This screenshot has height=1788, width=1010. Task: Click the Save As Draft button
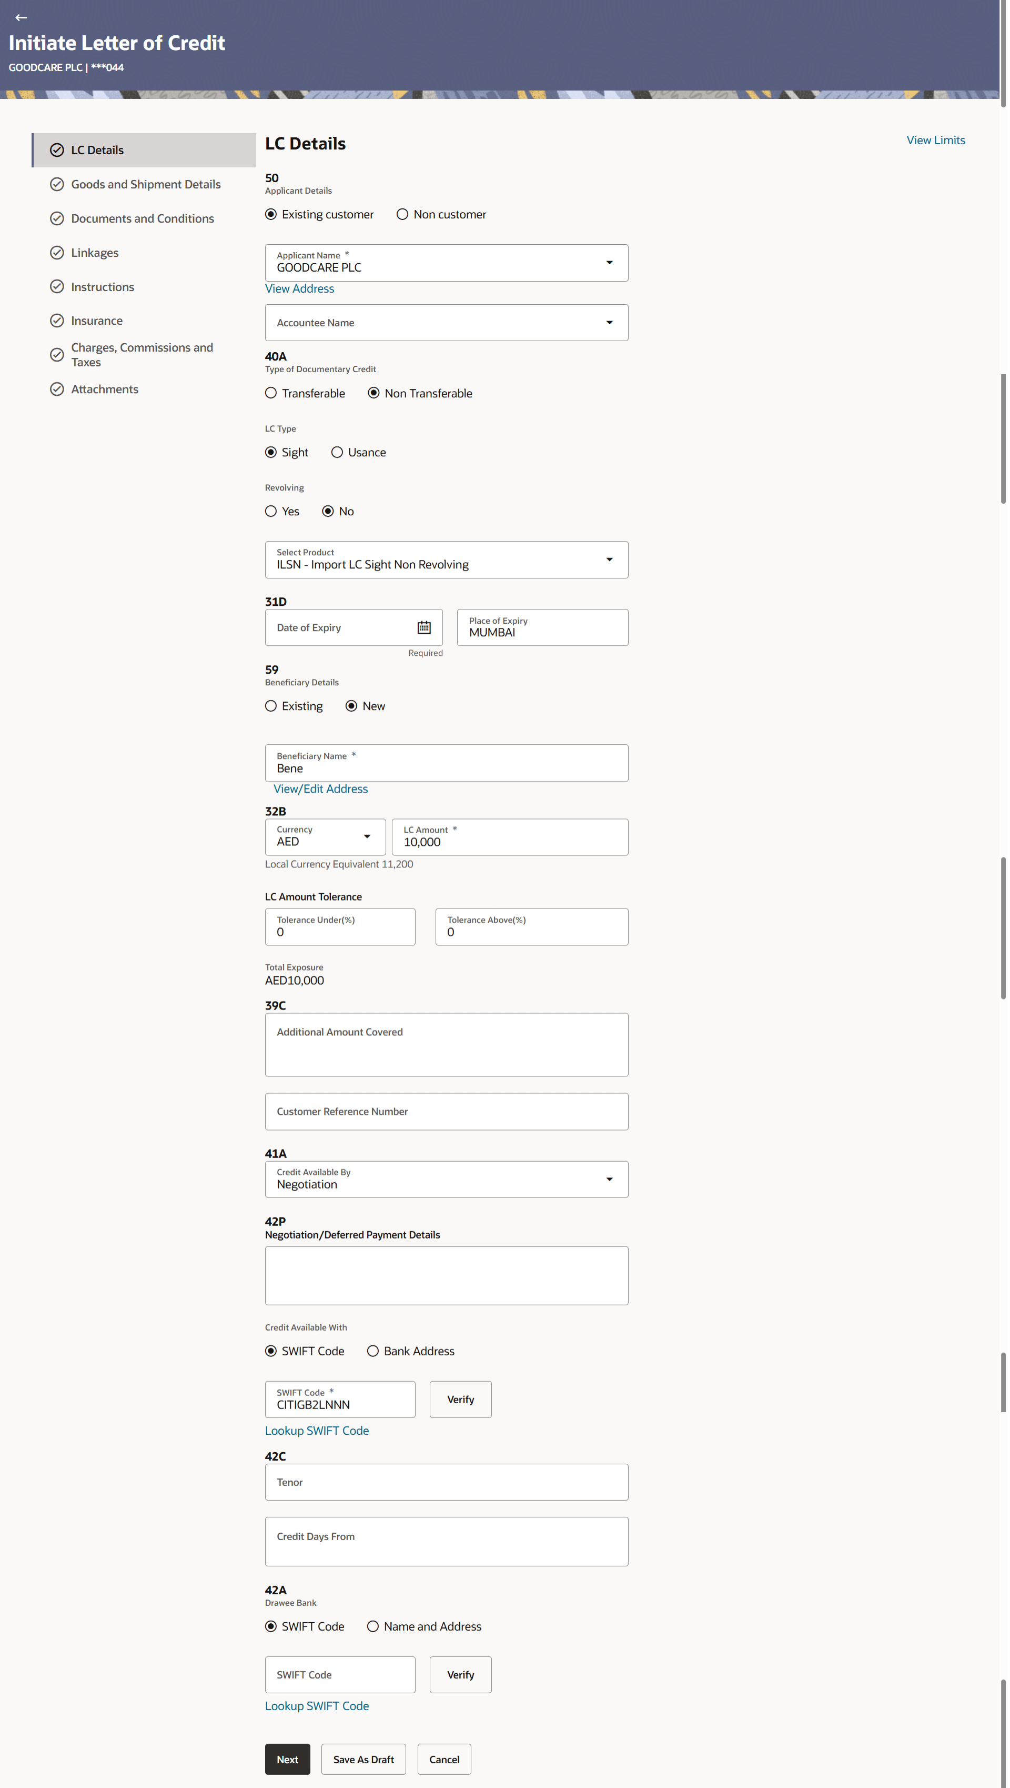pos(363,1760)
